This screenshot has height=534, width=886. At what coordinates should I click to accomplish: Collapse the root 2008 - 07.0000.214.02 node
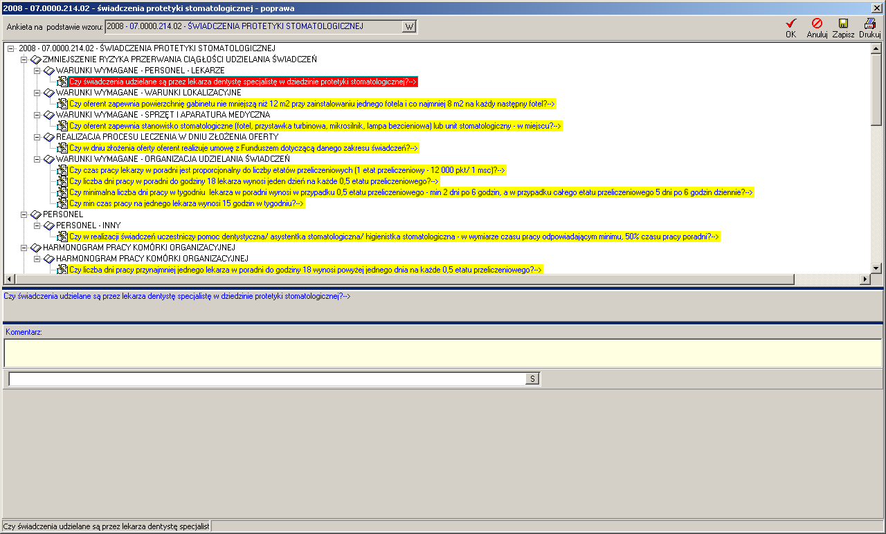tap(11, 48)
